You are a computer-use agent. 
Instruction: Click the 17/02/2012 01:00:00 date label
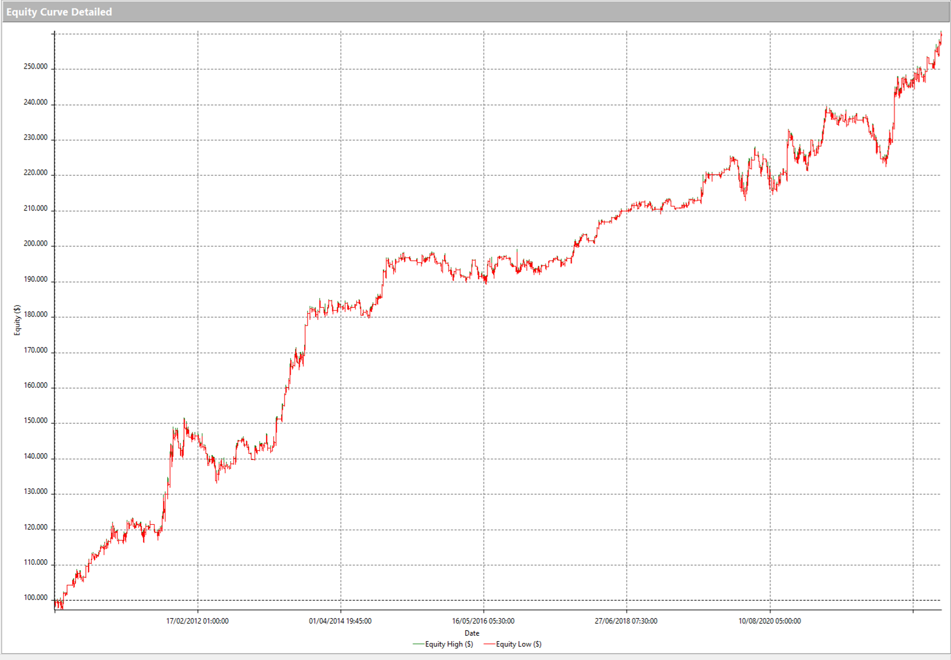coord(197,621)
